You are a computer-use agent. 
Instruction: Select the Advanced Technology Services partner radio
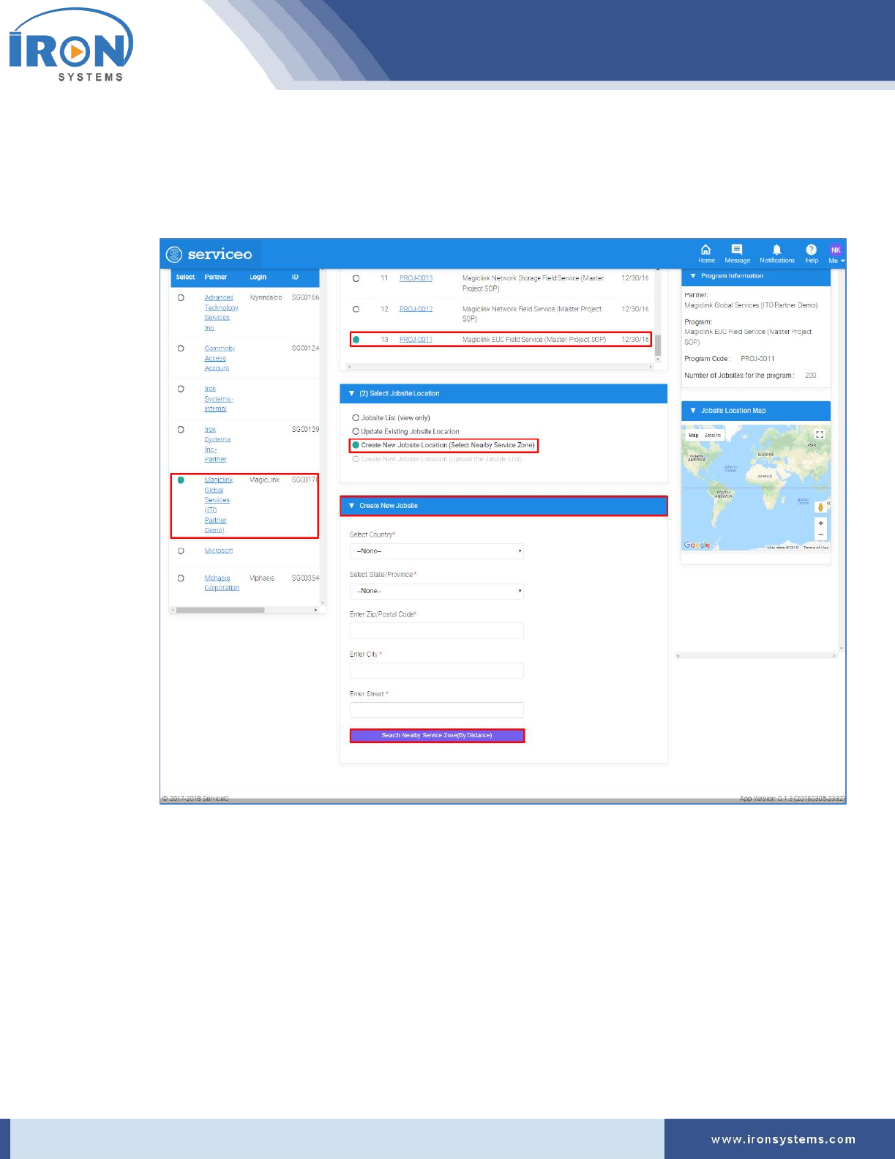(181, 298)
